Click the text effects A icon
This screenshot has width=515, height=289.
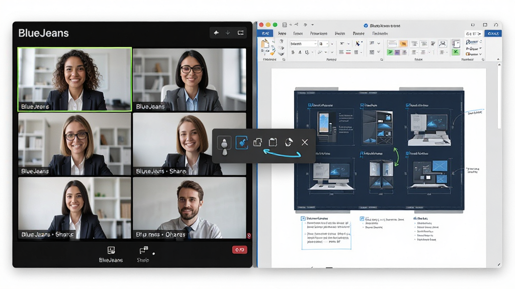358,44
